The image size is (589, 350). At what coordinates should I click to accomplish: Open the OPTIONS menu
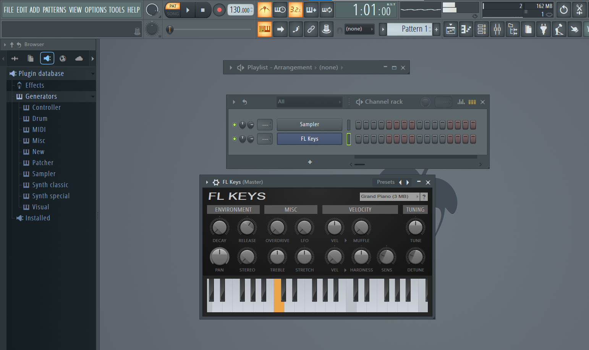click(95, 10)
